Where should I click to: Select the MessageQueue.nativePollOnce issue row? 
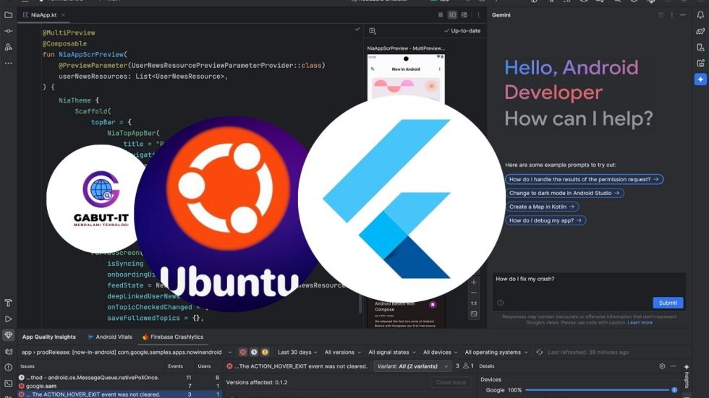tap(120, 377)
